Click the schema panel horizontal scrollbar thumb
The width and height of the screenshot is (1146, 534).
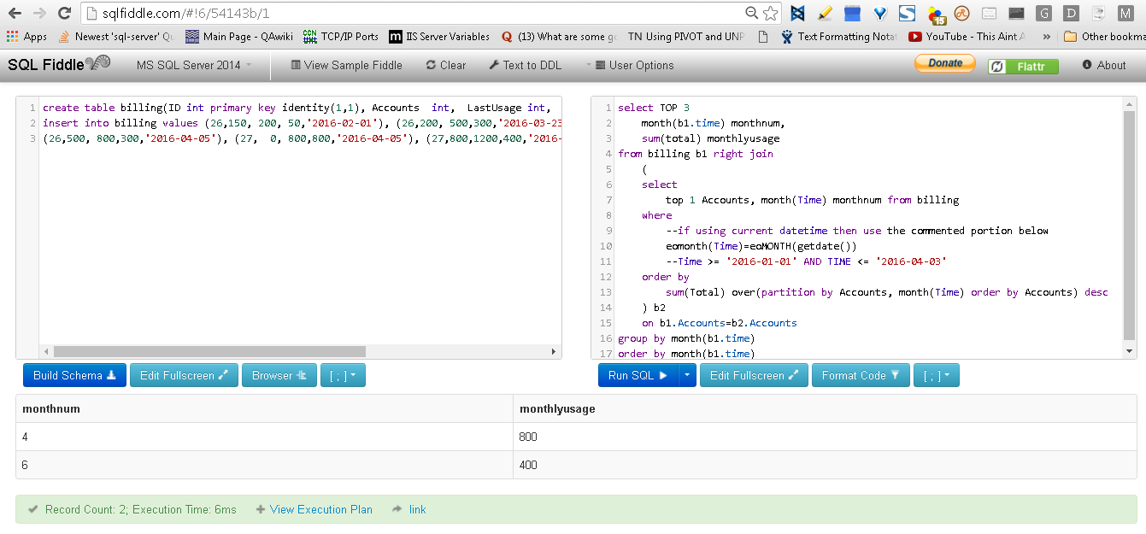209,351
